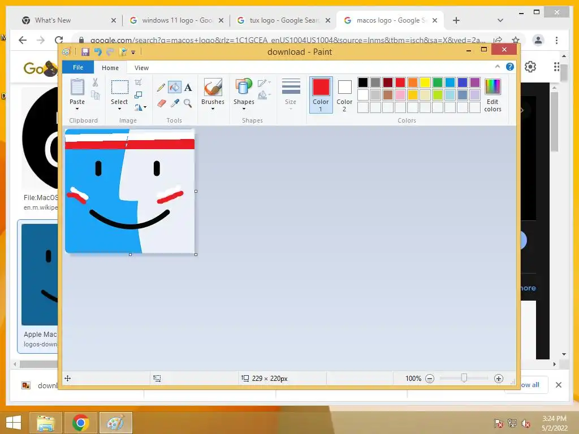Screen dimensions: 579x434
Task: Open Chrome tab search dropdown arrow
Action: pyautogui.click(x=500, y=20)
